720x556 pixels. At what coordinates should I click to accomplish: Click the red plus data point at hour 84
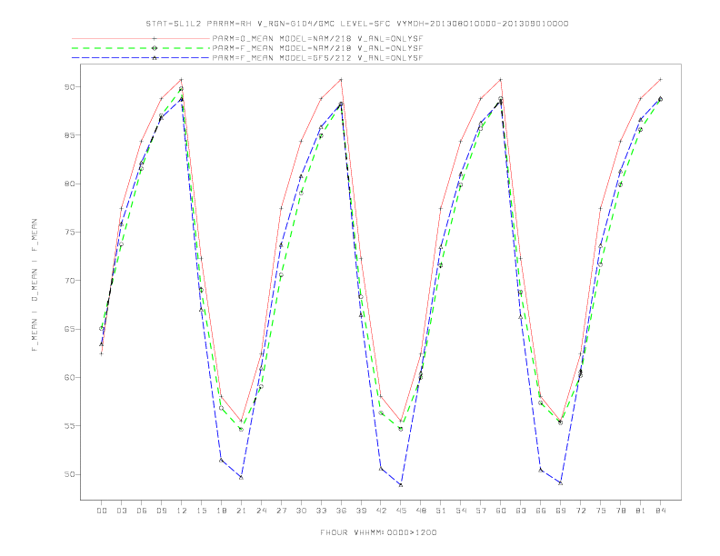coord(661,80)
